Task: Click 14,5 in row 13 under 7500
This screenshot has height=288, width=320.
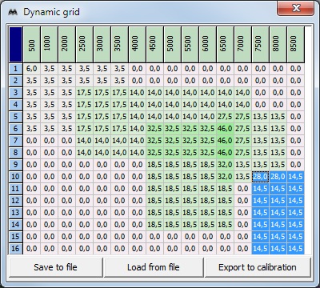Action: tap(261, 213)
